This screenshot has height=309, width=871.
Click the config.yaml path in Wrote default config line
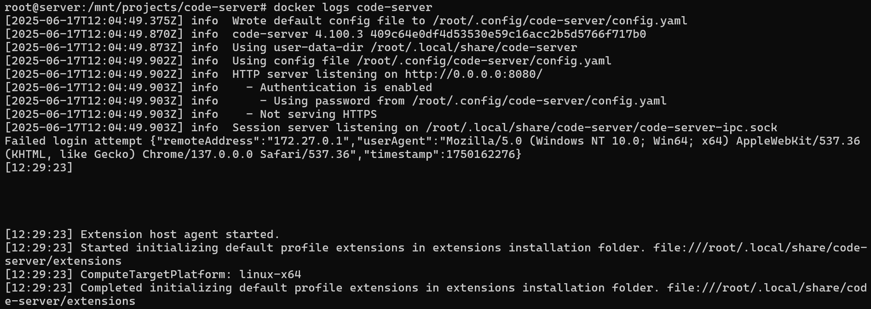(x=560, y=21)
